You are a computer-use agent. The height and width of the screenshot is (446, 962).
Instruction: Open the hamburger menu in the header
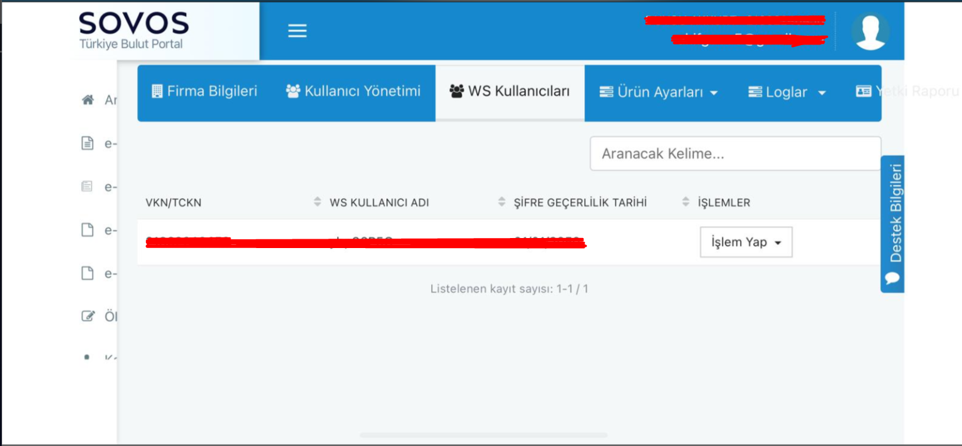point(297,31)
